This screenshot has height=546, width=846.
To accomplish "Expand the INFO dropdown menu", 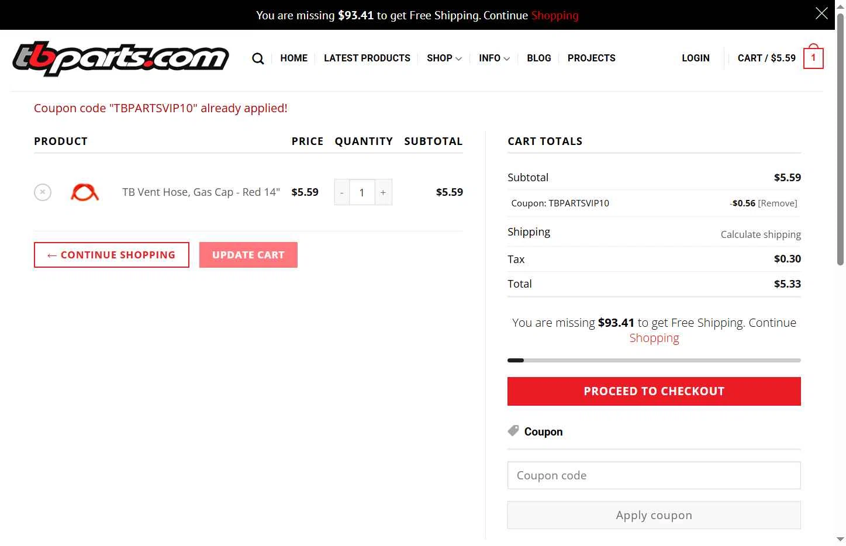I will (x=494, y=58).
